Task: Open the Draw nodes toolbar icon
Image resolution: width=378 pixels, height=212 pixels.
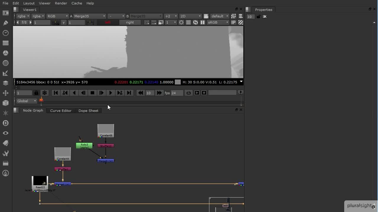Action: 6,23
